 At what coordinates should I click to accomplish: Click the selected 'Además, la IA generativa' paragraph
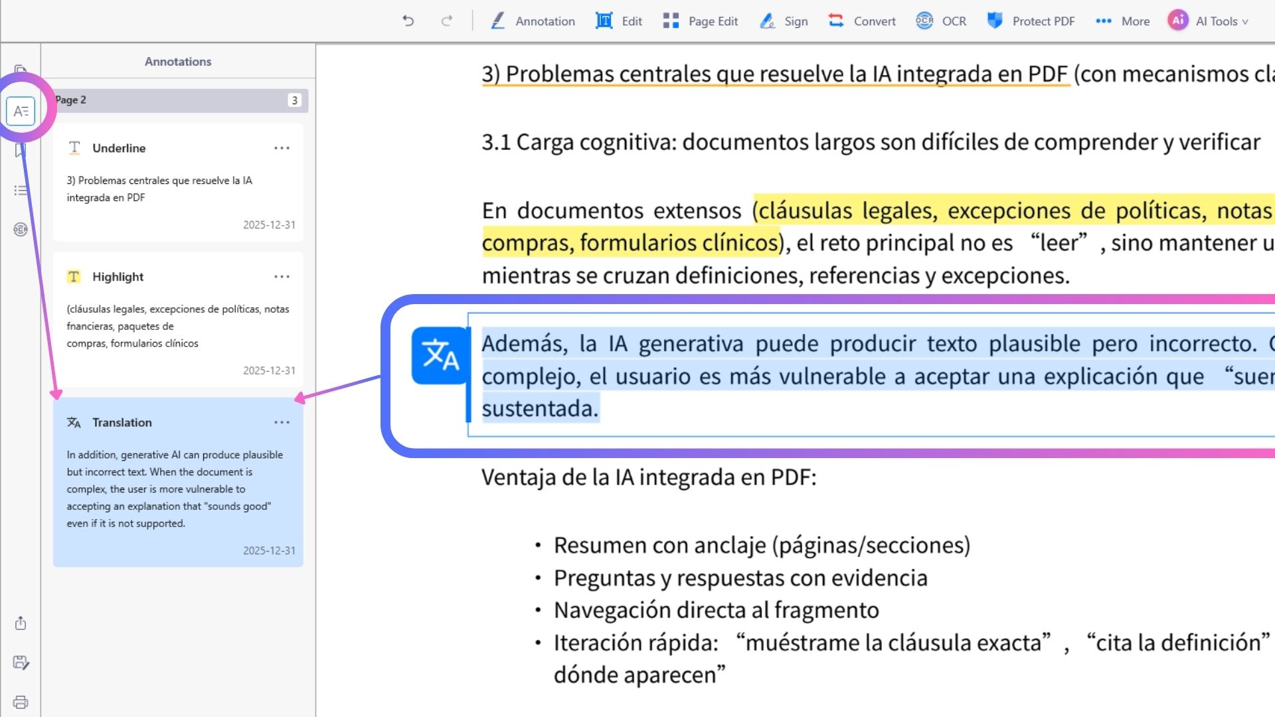[x=877, y=376]
